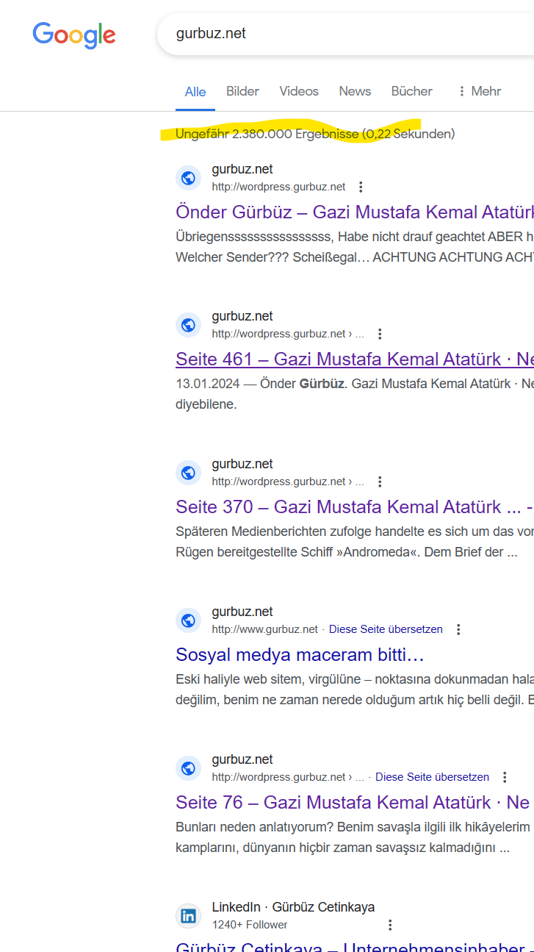Open three-dot menu for Seite 370 result
The width and height of the screenshot is (534, 952).
pos(380,482)
